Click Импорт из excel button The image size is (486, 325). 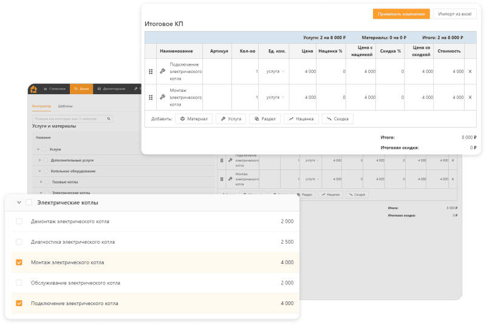455,14
